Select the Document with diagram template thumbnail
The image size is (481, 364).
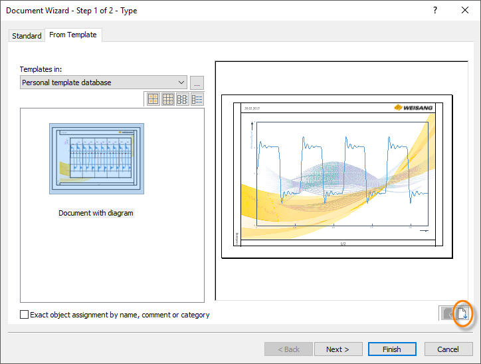click(96, 158)
